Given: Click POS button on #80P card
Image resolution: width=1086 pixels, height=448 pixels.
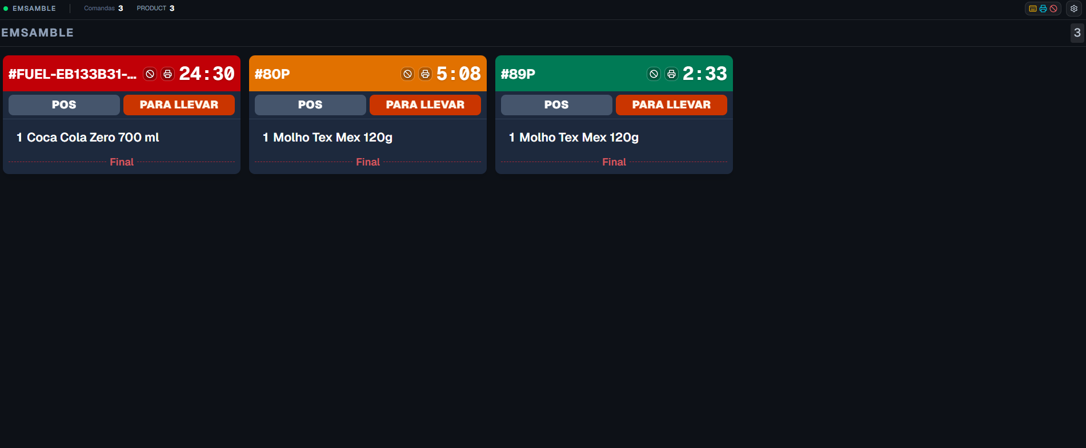Looking at the screenshot, I should (x=310, y=105).
